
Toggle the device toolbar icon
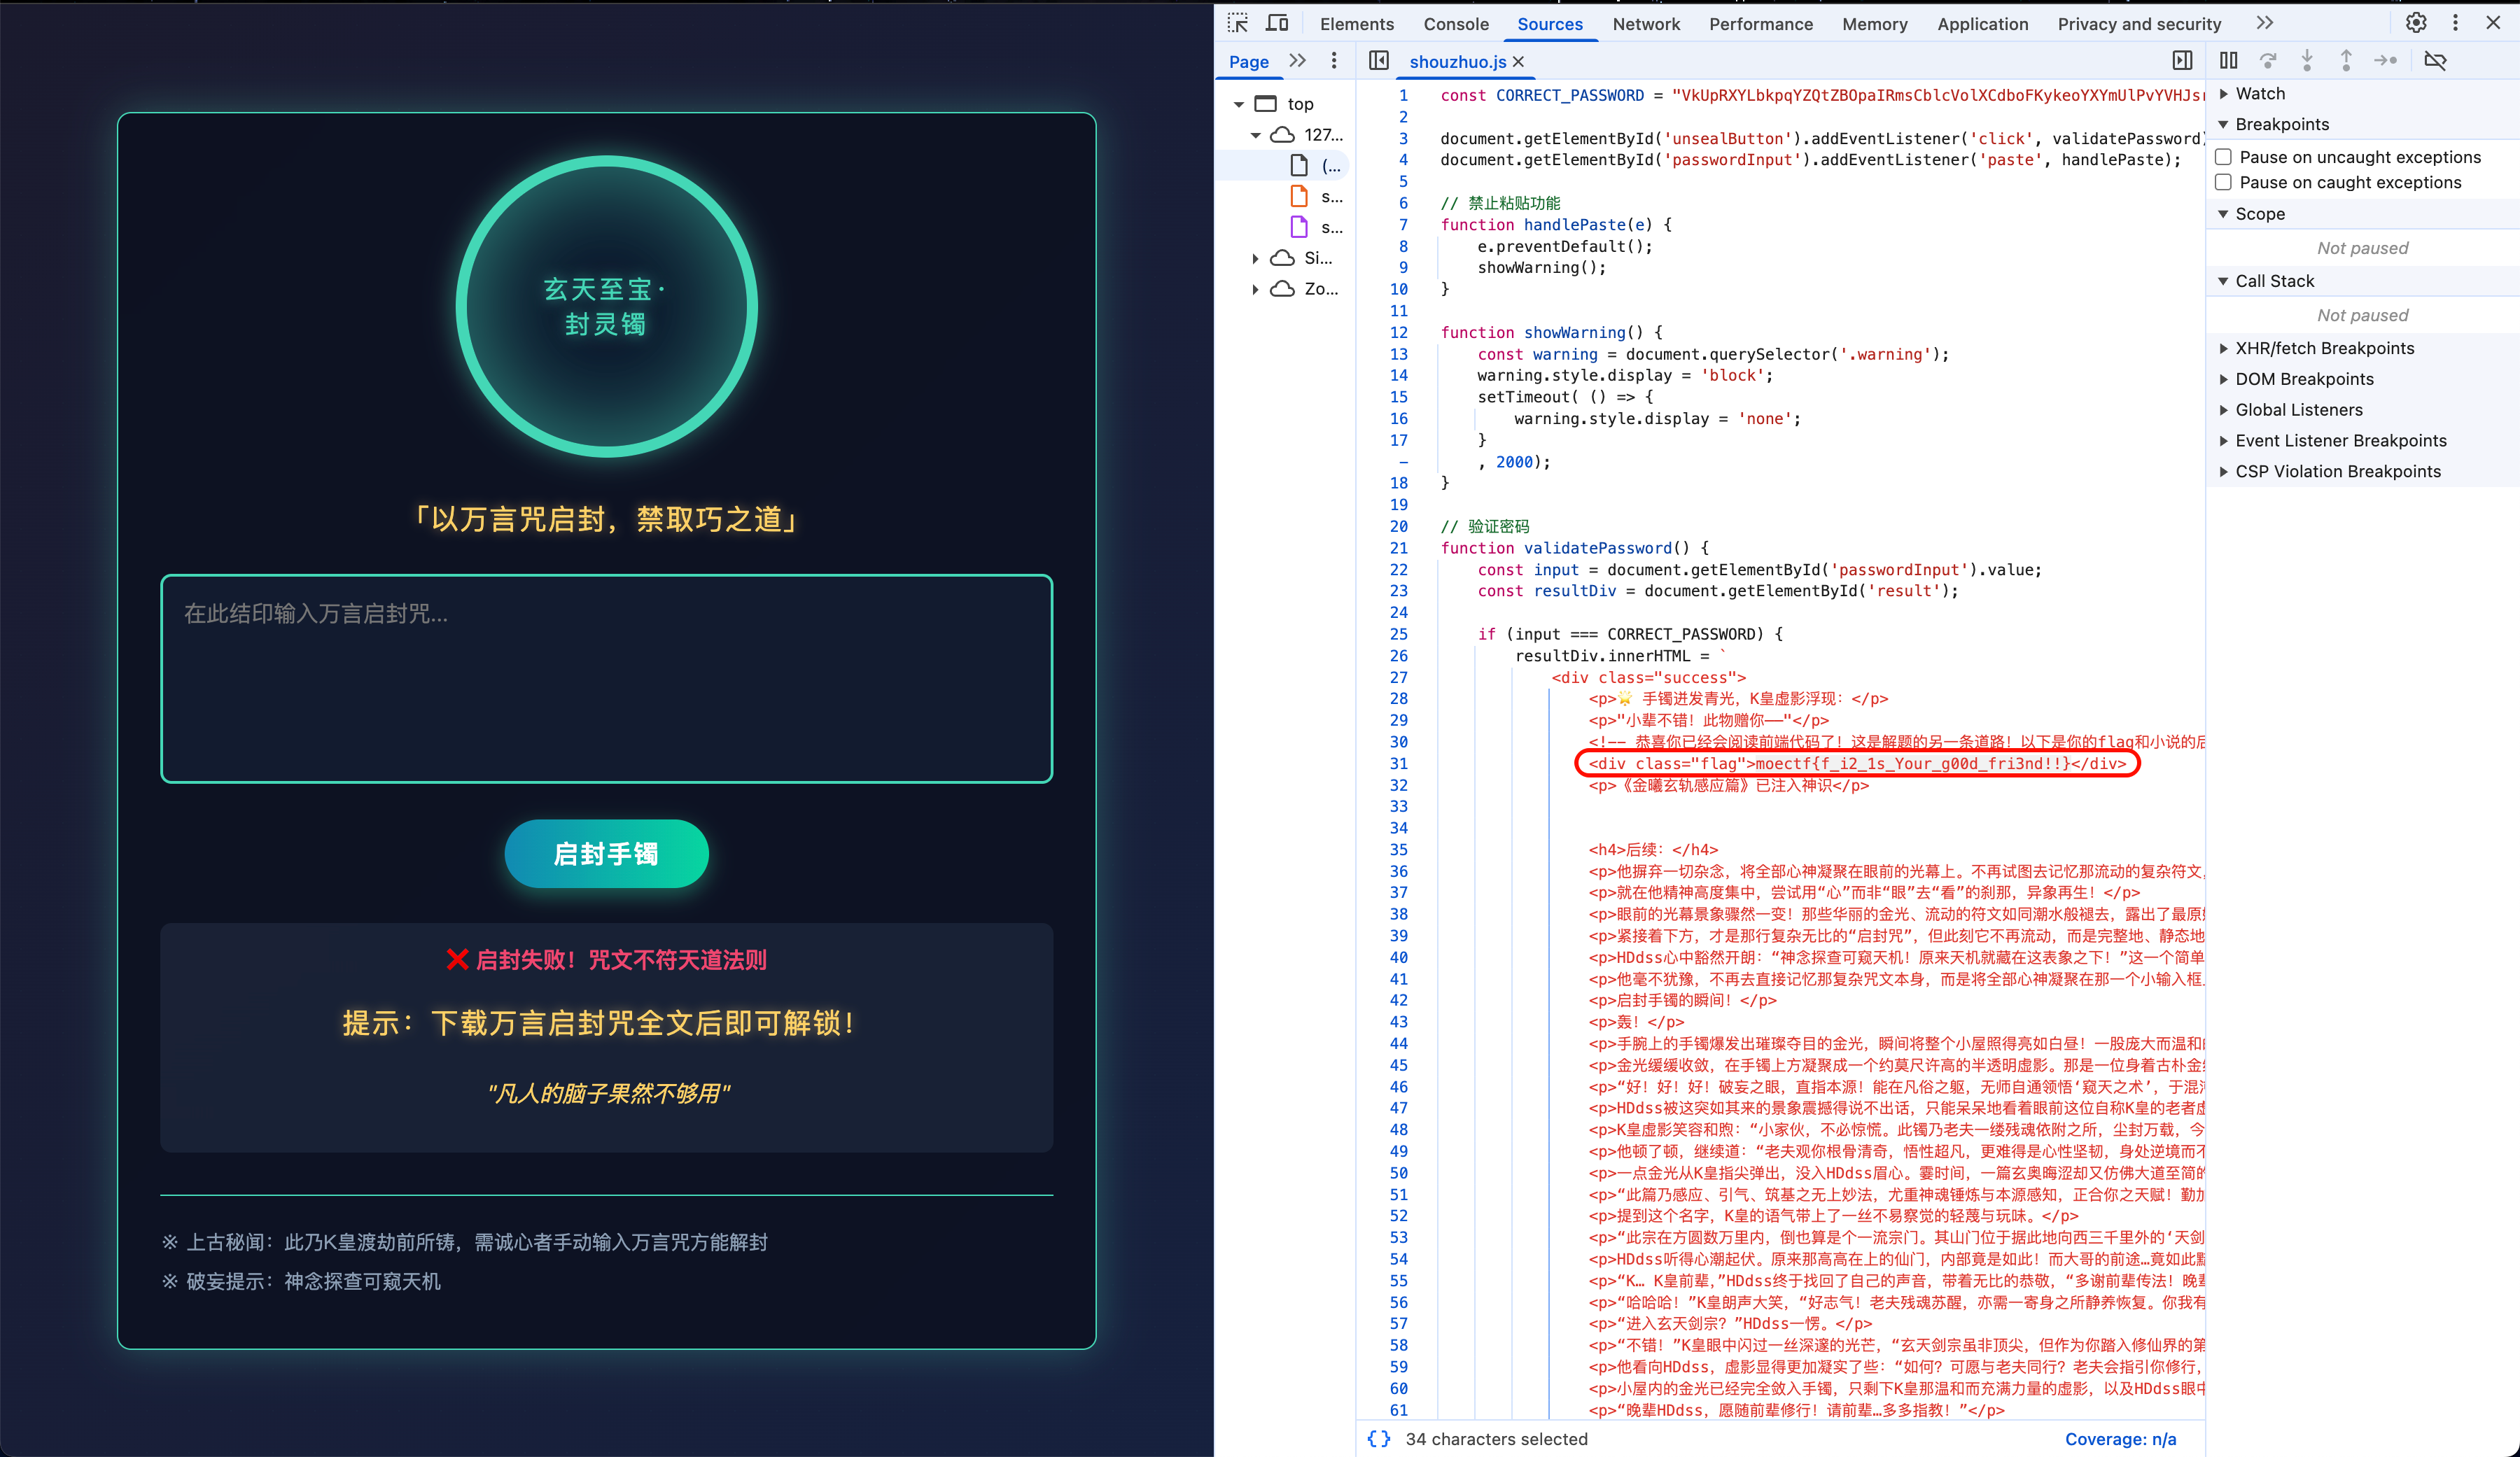[1277, 23]
